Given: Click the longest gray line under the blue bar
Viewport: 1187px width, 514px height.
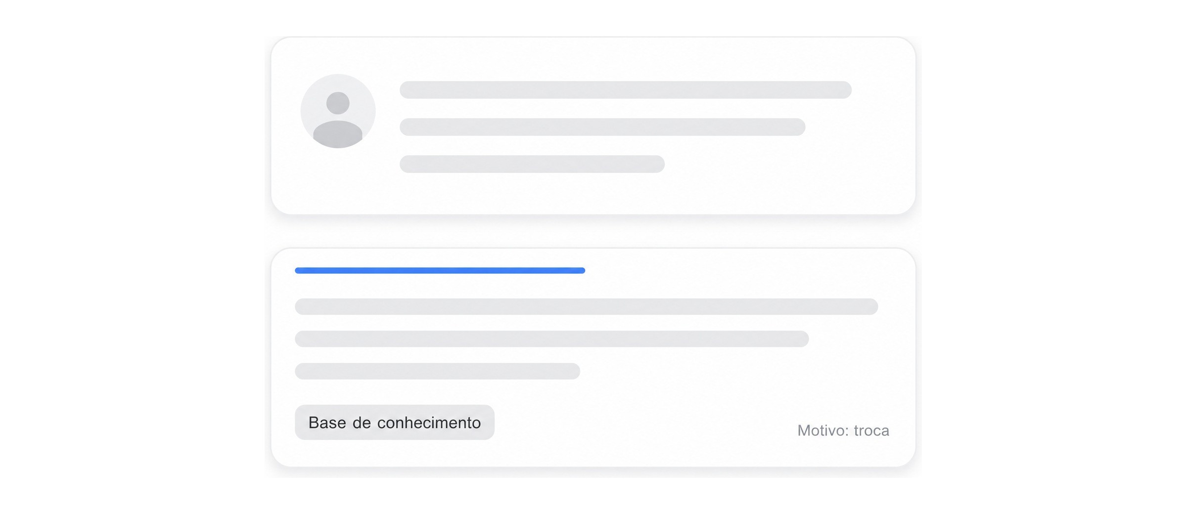Looking at the screenshot, I should point(587,306).
